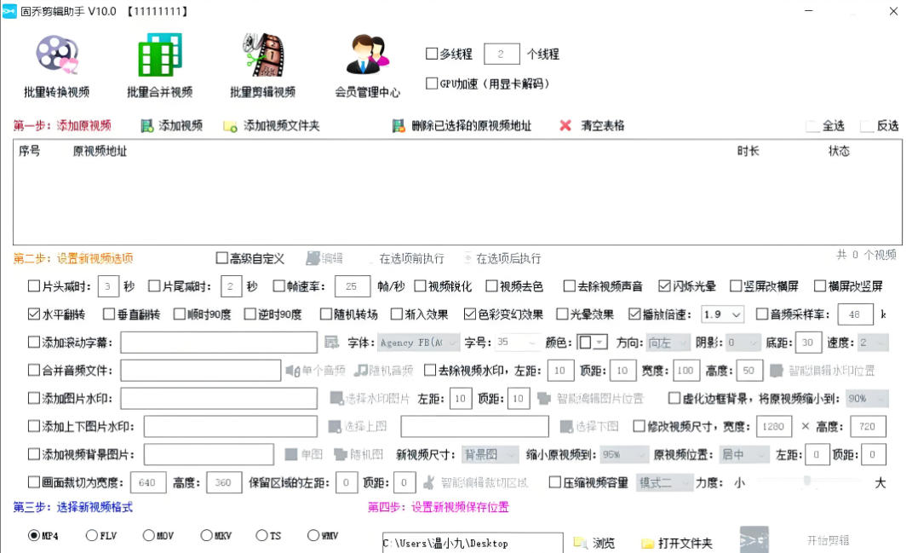912x553 pixels.
Task: Adjust the 压缩视频容量 力度 slider
Action: (809, 481)
